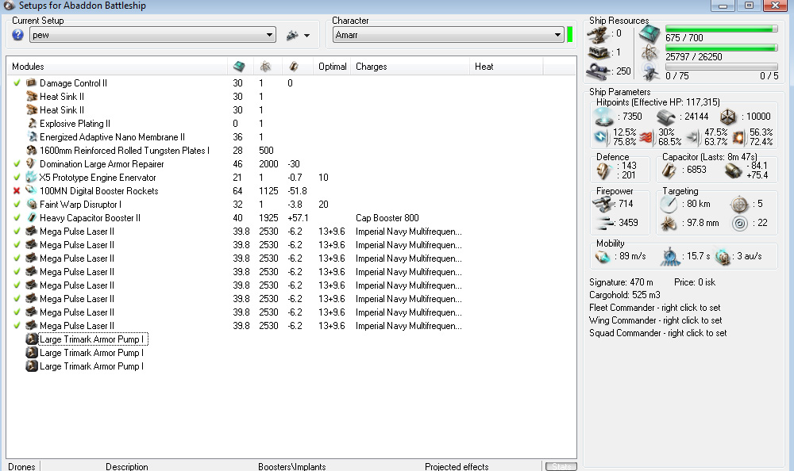Click the shield hitpoints icon showing 7350
The image size is (794, 471).
[x=603, y=117]
